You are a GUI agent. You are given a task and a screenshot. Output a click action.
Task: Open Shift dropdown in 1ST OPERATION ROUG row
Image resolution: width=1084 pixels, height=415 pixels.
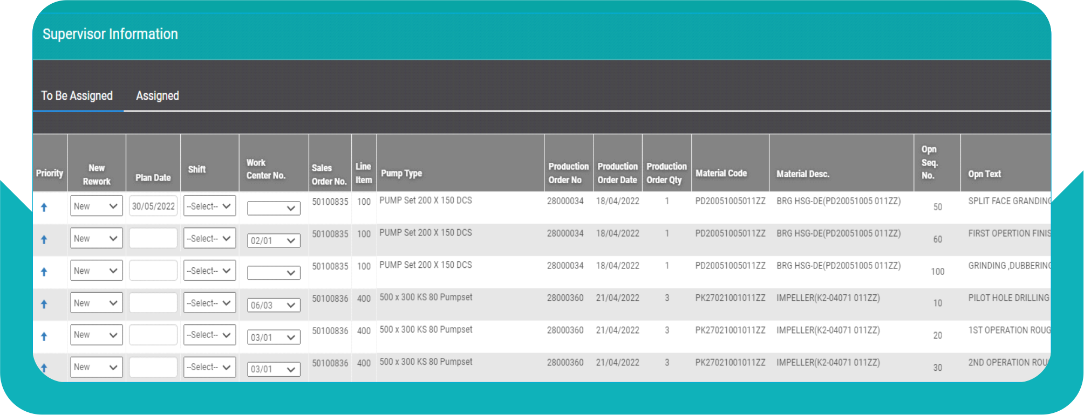(x=210, y=335)
